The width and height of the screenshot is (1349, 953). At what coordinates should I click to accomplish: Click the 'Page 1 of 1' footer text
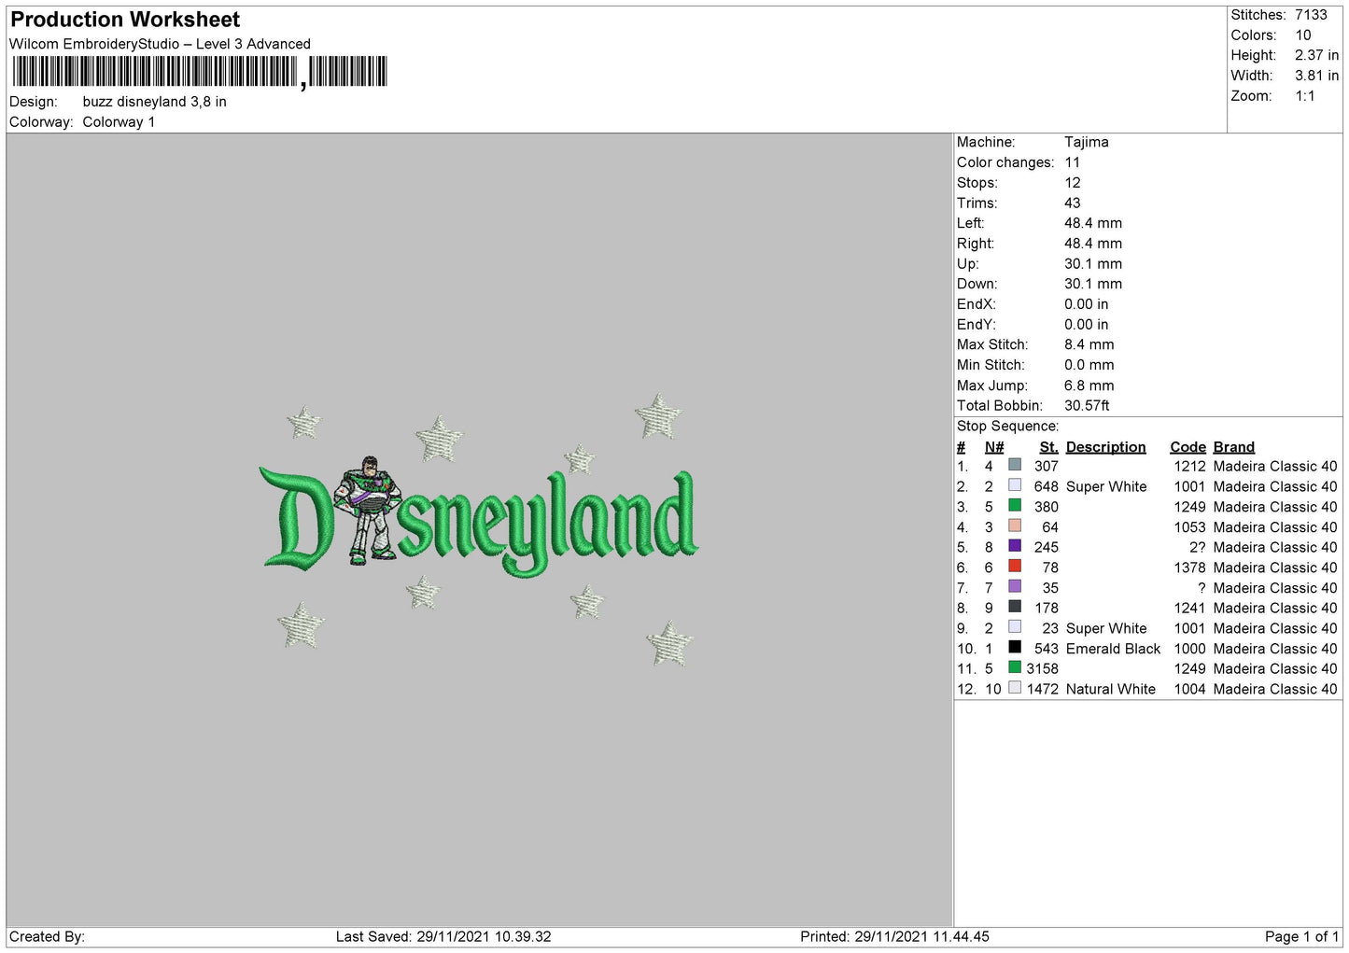tap(1302, 936)
